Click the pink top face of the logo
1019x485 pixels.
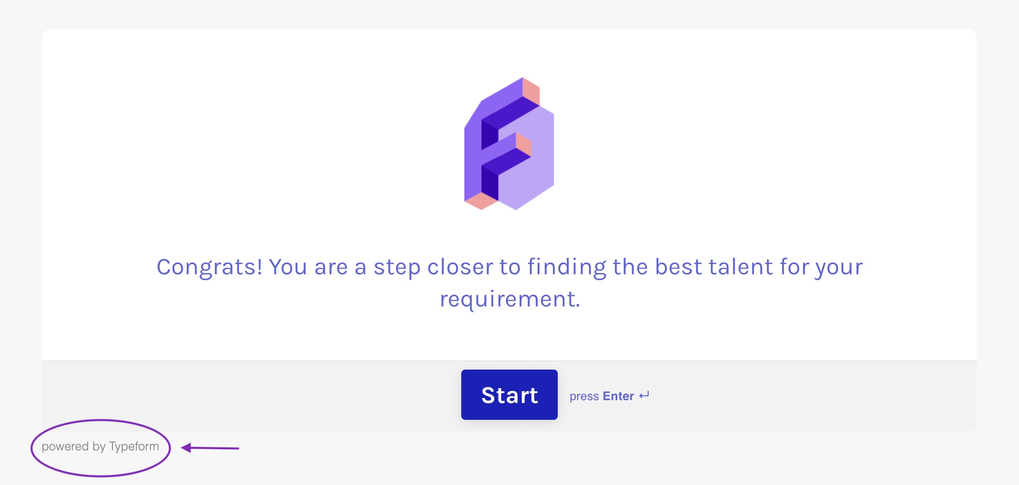531,91
